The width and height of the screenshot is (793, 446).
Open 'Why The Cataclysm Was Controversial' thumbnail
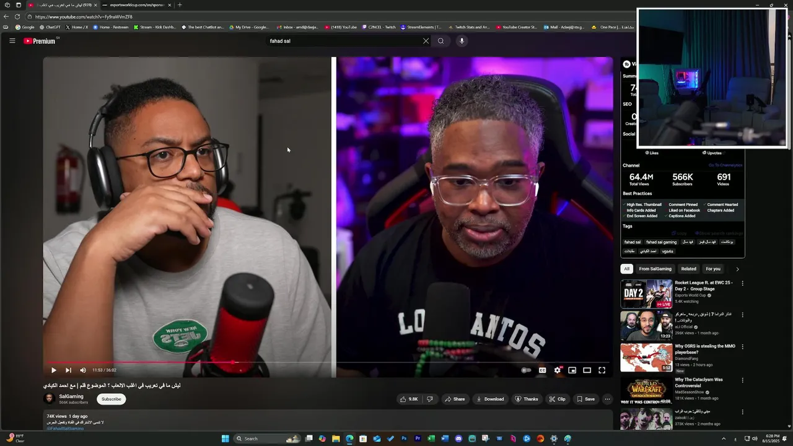(x=646, y=391)
